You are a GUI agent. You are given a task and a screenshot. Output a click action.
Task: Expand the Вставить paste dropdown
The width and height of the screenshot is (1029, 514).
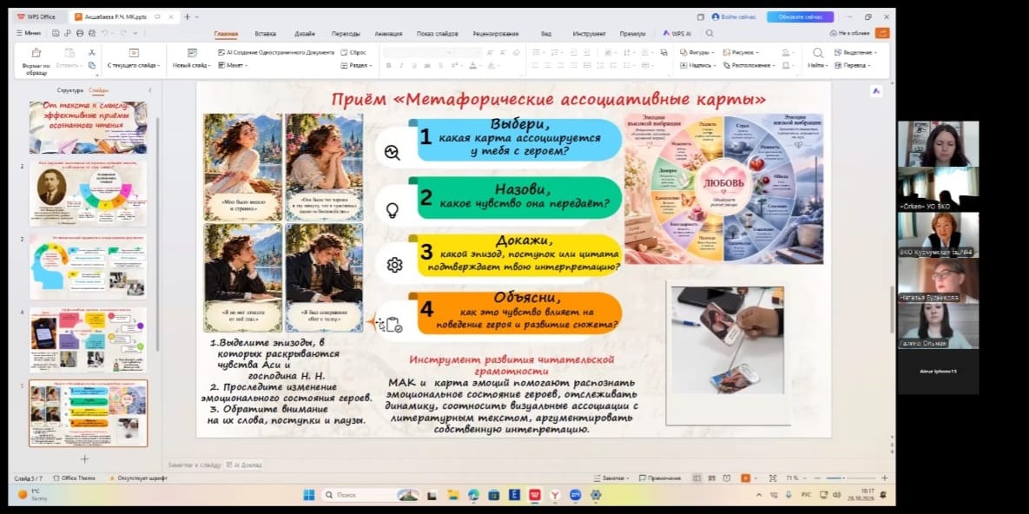click(69, 66)
